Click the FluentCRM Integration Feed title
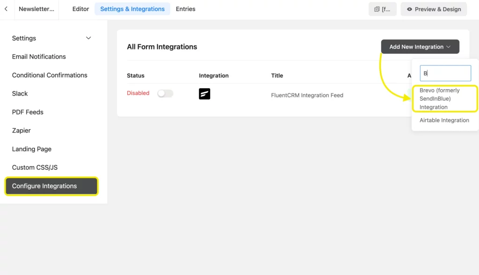This screenshot has width=479, height=275. coord(307,95)
